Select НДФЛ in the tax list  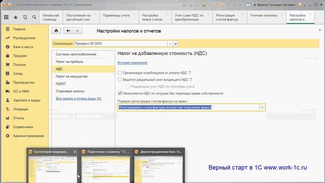[83, 83]
